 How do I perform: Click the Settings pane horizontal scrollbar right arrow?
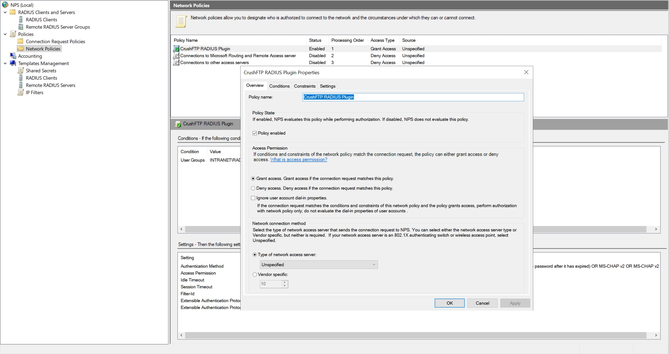click(x=656, y=335)
